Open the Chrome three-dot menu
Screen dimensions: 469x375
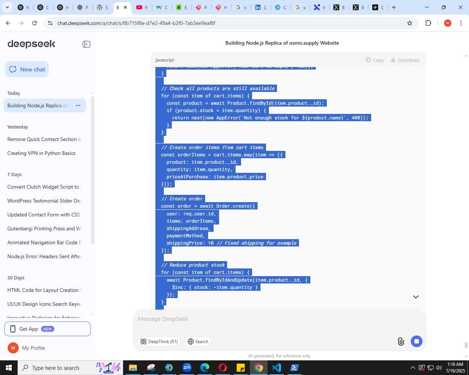[x=461, y=23]
